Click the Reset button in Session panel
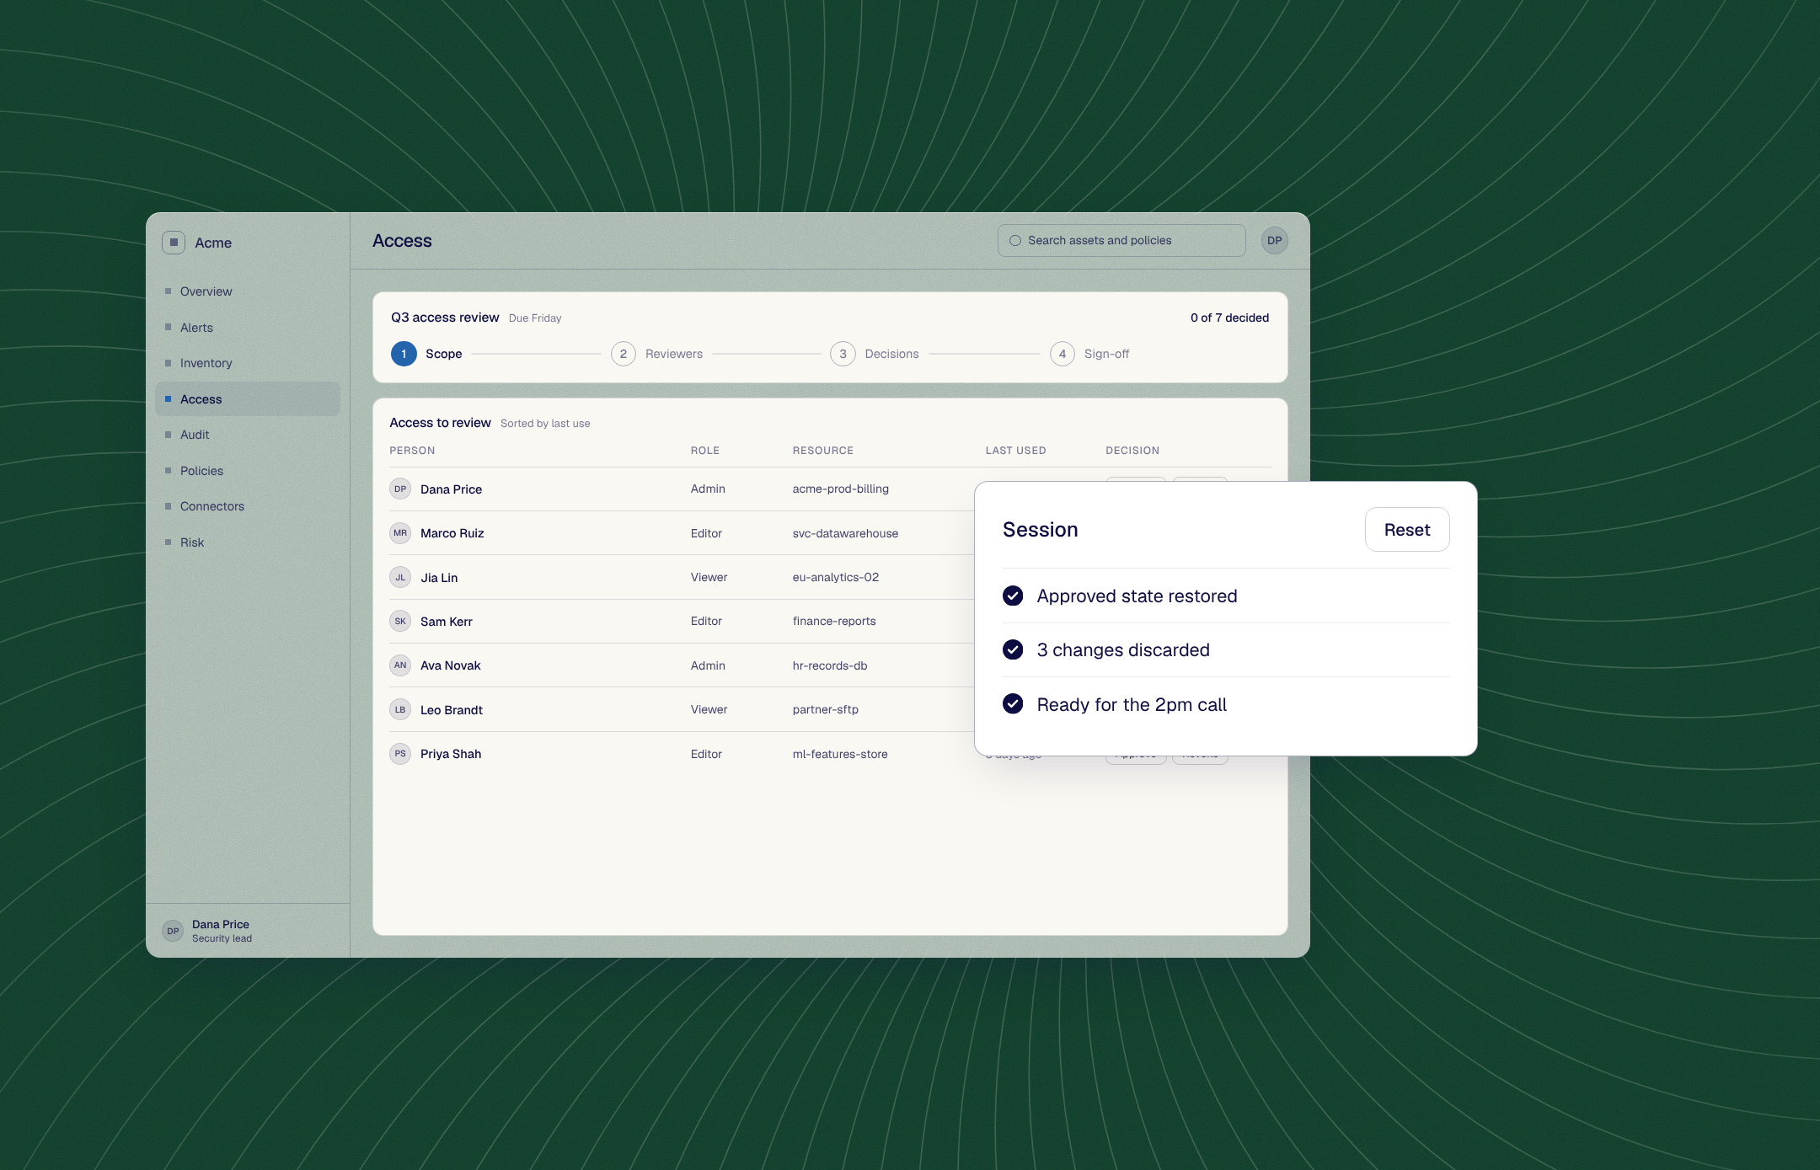 (x=1407, y=530)
